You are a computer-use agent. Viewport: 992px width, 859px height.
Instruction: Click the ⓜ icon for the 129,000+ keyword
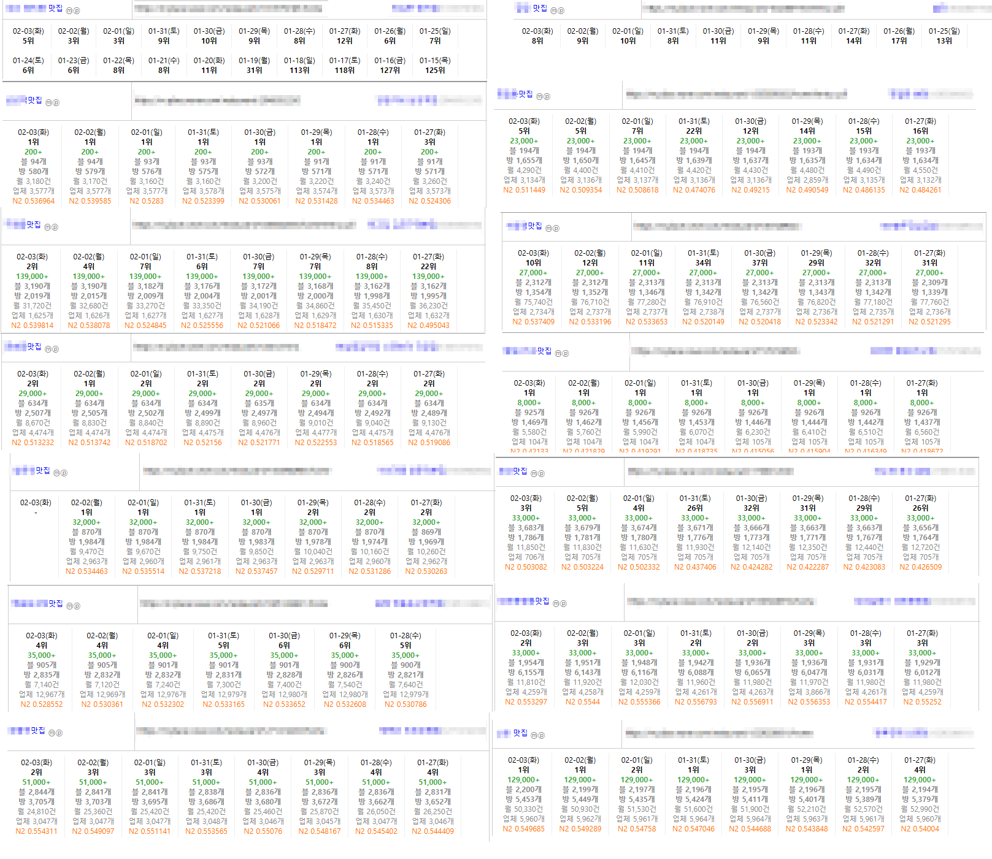pos(534,735)
